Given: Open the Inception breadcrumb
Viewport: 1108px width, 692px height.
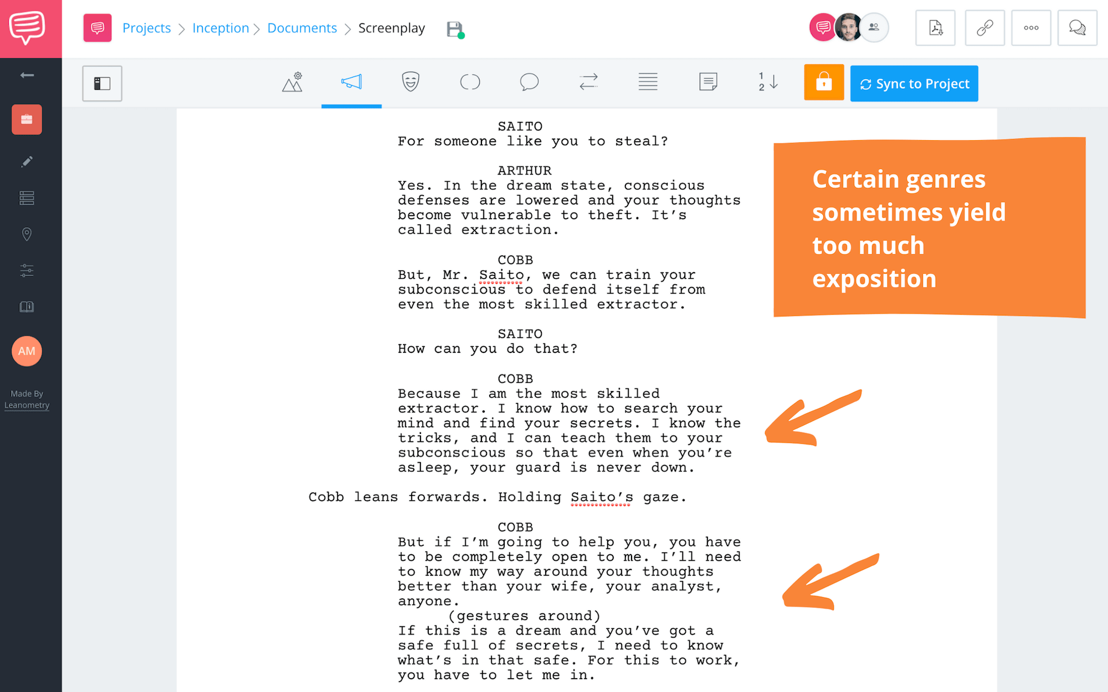Looking at the screenshot, I should pyautogui.click(x=220, y=28).
